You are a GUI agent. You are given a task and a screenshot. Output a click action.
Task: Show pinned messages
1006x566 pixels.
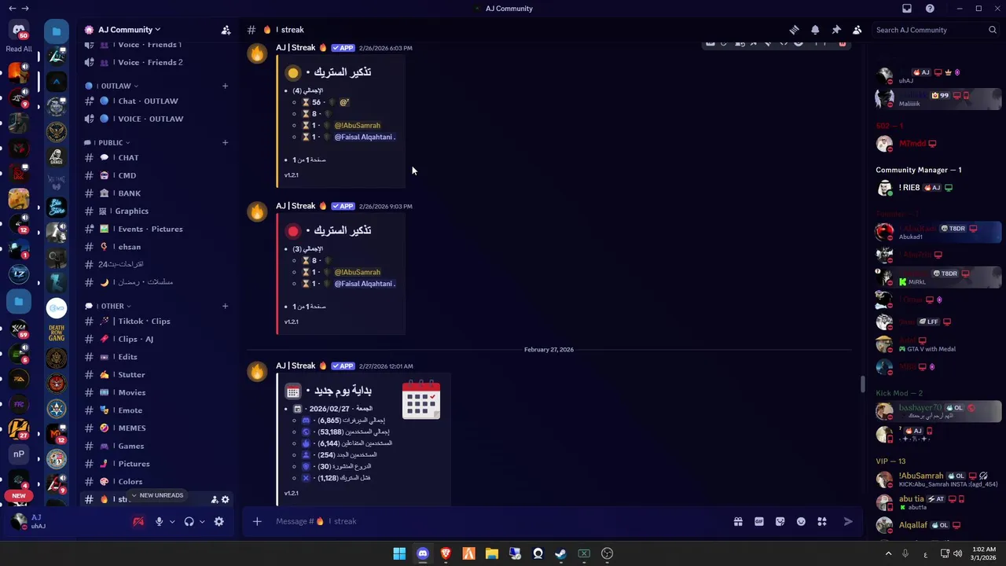(x=836, y=30)
